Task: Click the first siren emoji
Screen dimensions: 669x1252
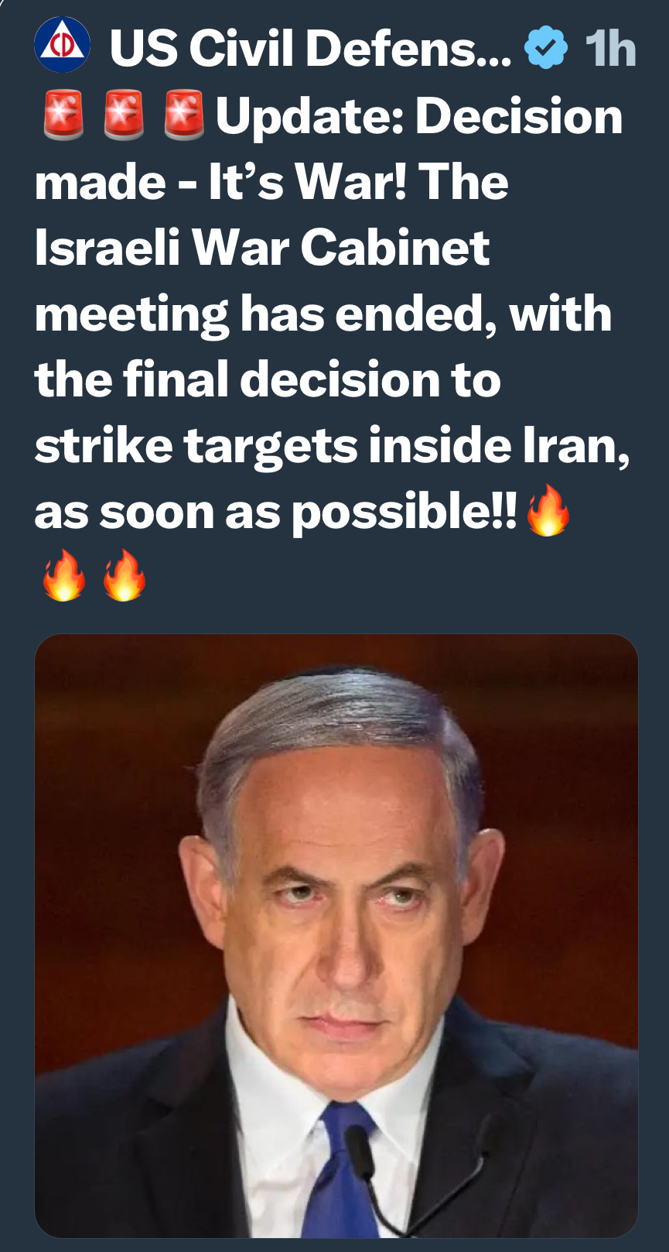Action: pyautogui.click(x=63, y=115)
